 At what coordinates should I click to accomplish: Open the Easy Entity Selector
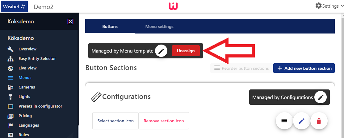37,59
